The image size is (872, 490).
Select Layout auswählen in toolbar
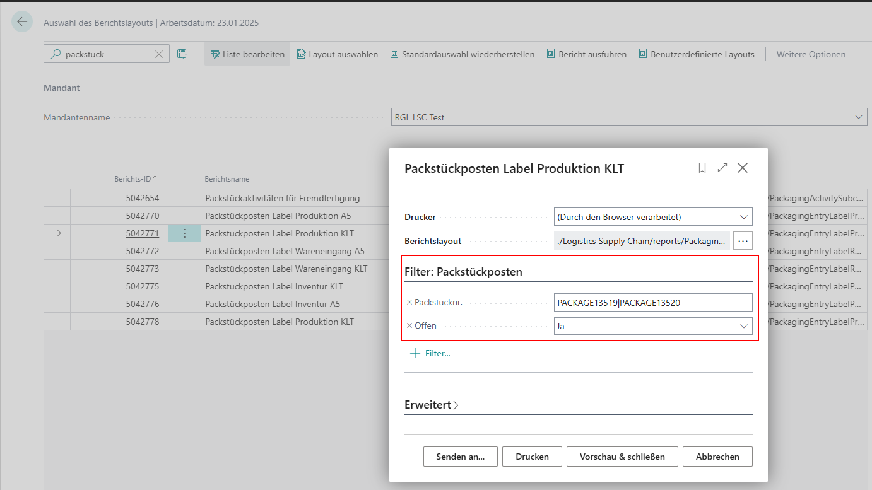(337, 54)
